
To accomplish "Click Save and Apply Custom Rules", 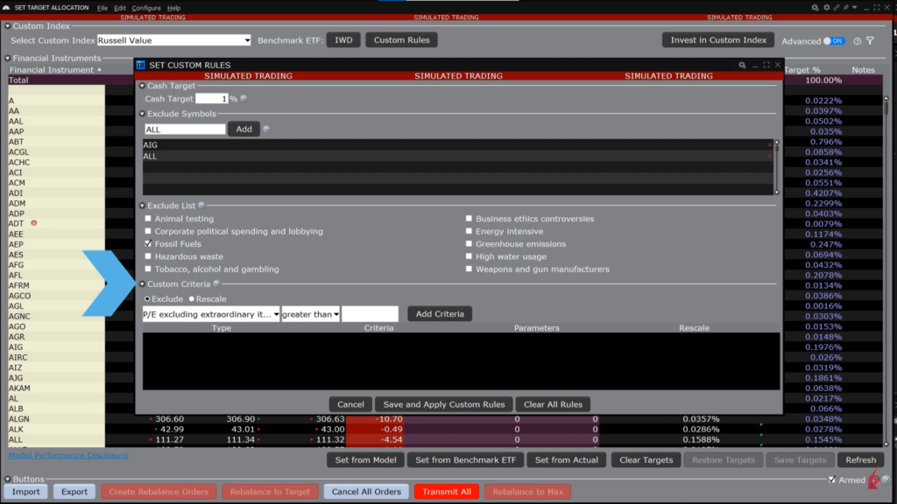I will pyautogui.click(x=444, y=404).
